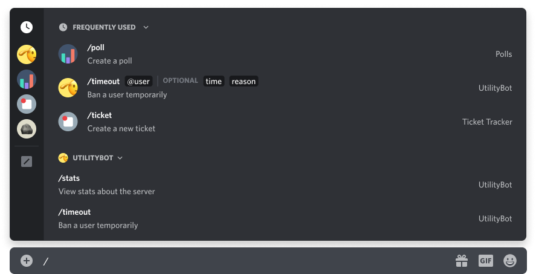The height and width of the screenshot is (274, 536).
Task: Collapse the Frequently Used section chevron
Action: (146, 27)
